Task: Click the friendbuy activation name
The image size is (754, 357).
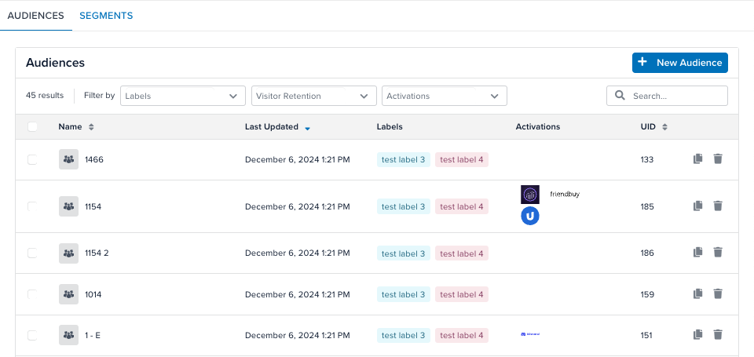Action: (565, 194)
